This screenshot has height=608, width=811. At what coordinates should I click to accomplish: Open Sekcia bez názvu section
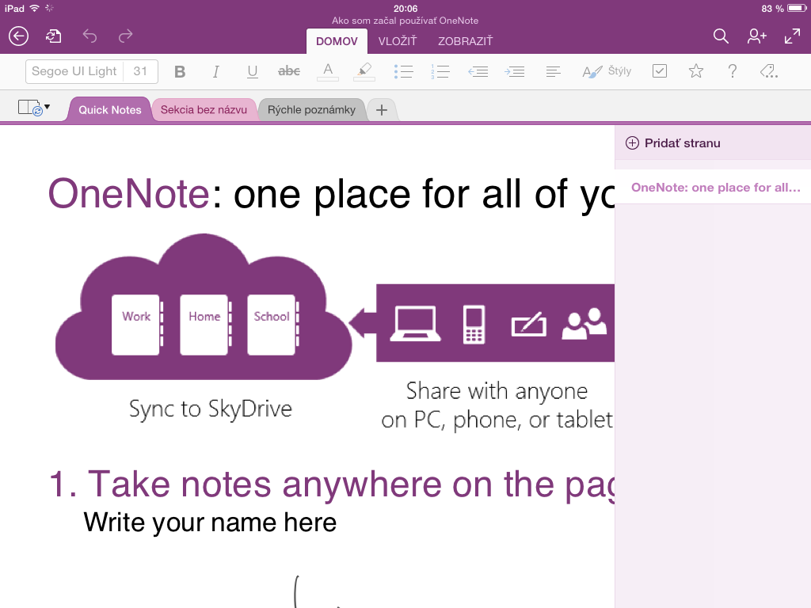[x=204, y=110]
